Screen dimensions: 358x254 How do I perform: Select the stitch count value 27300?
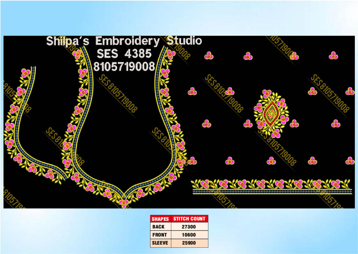[188, 227]
